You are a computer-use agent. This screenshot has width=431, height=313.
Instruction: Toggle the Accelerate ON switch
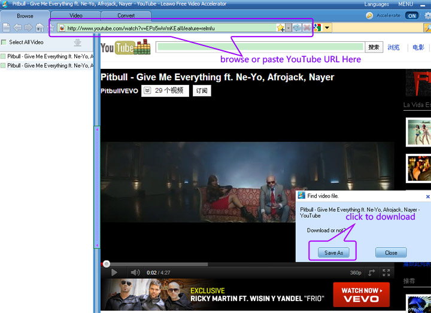coord(412,16)
